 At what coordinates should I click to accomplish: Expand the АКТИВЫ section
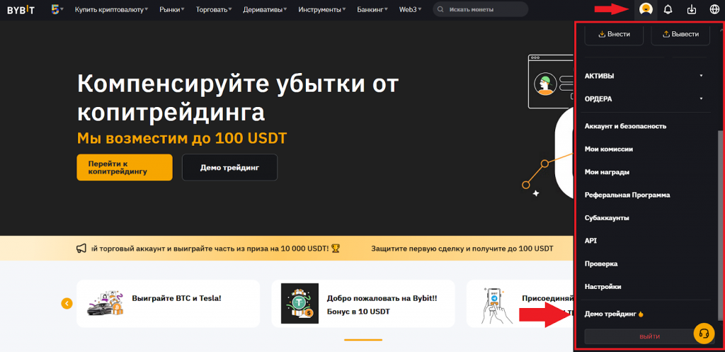(x=643, y=76)
